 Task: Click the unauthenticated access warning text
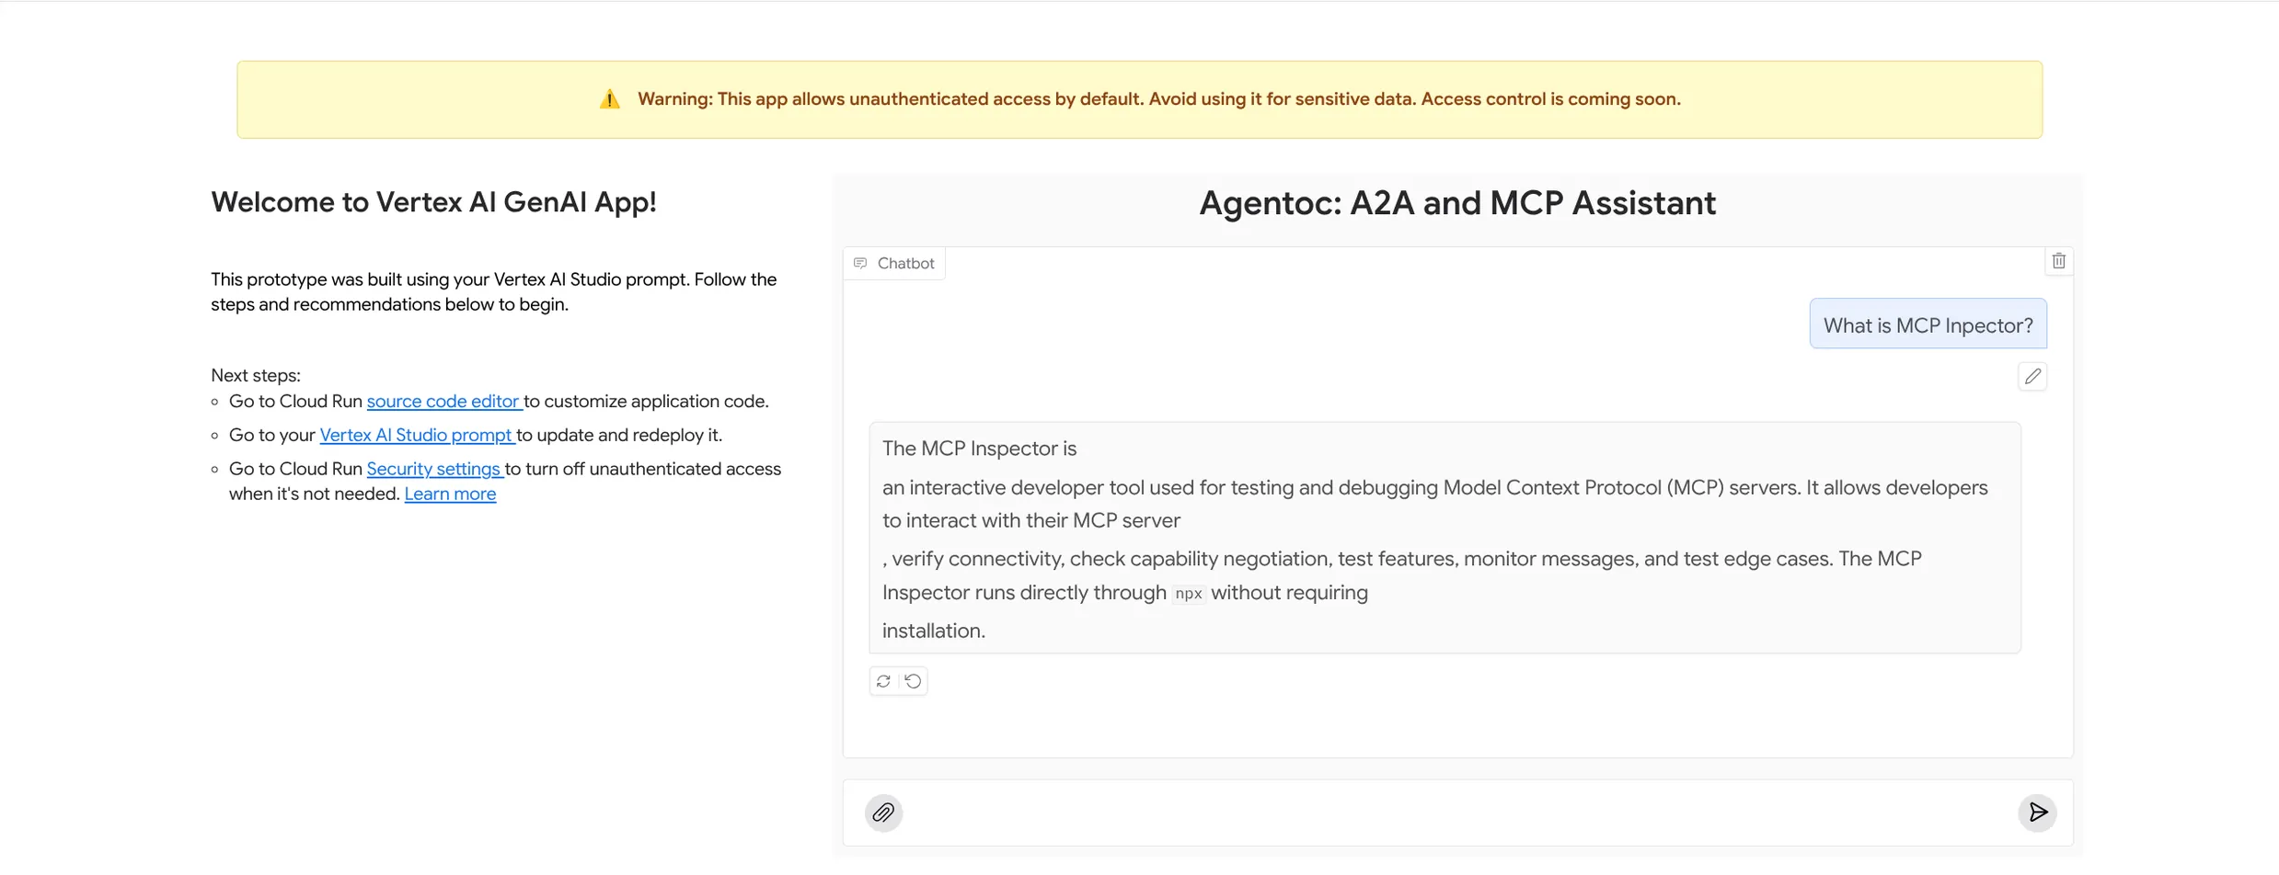[1159, 99]
